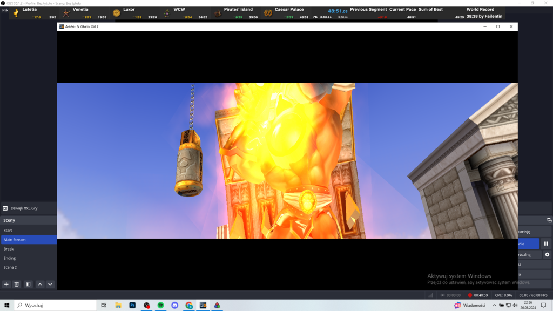Click the Caesar Palace laurel icon
Viewport: 553px width, 311px height.
pyautogui.click(x=268, y=13)
